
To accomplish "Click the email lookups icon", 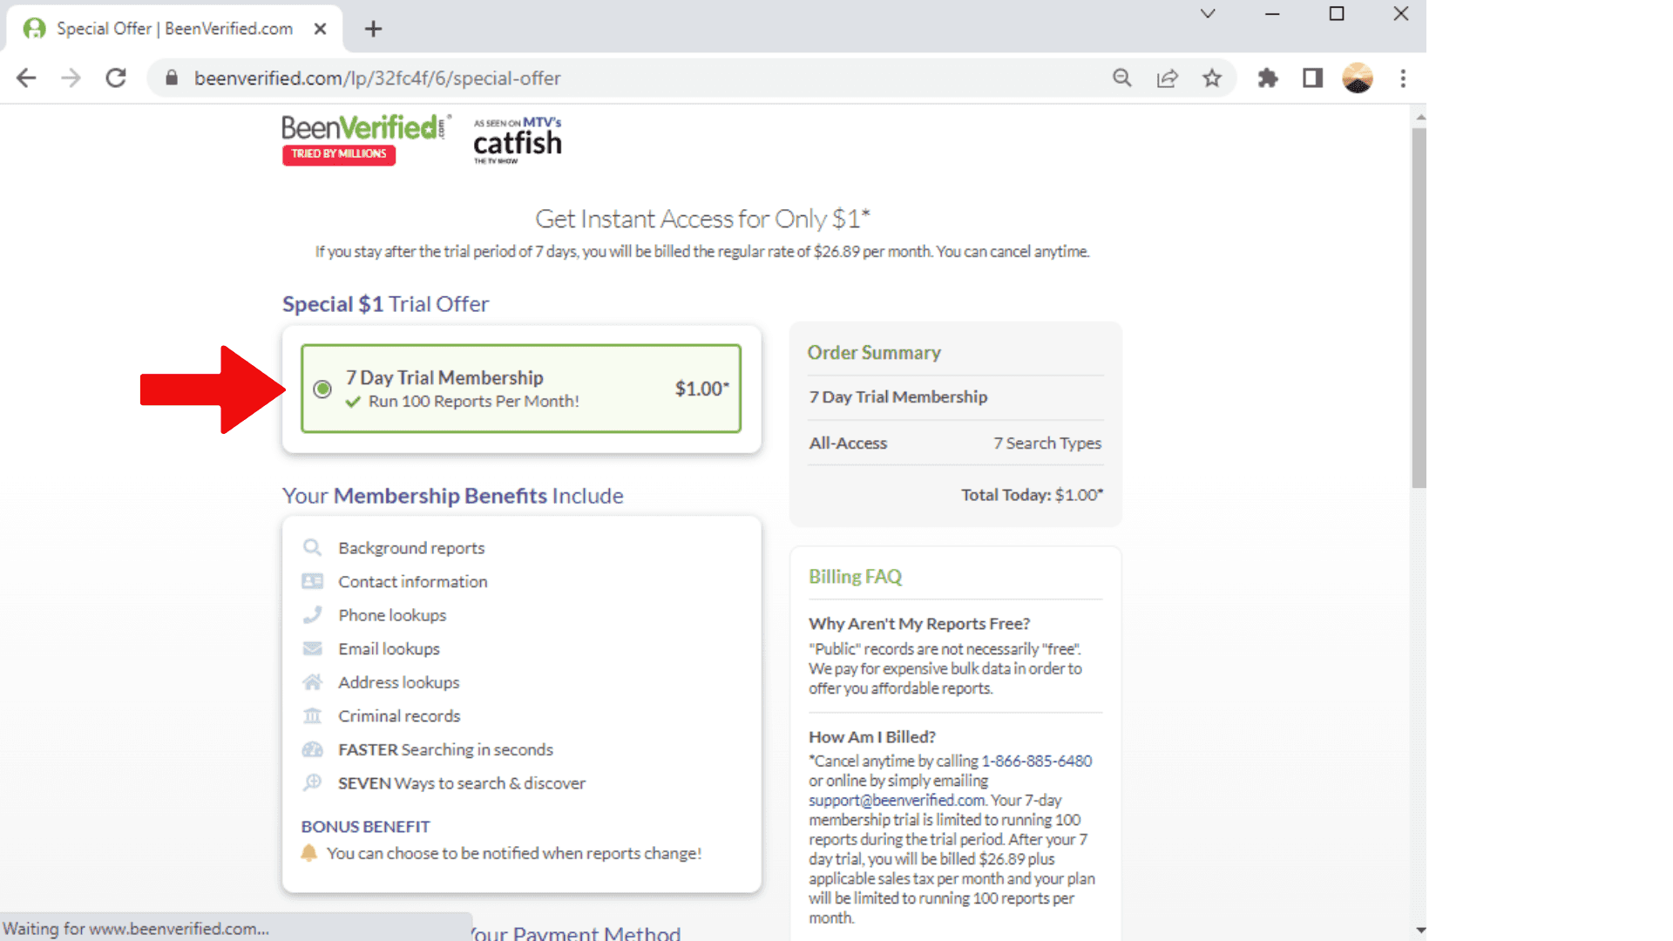I will click(311, 647).
